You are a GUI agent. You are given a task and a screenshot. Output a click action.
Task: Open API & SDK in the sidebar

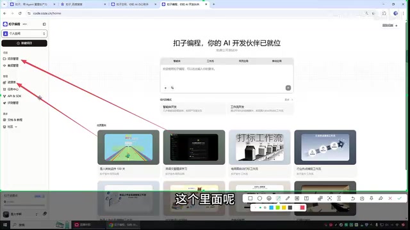click(x=12, y=96)
